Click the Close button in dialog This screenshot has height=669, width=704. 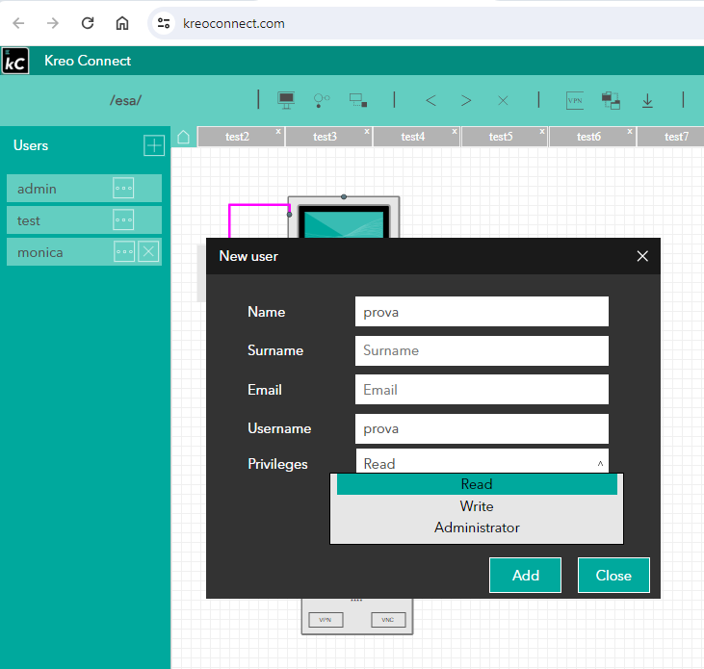click(613, 575)
